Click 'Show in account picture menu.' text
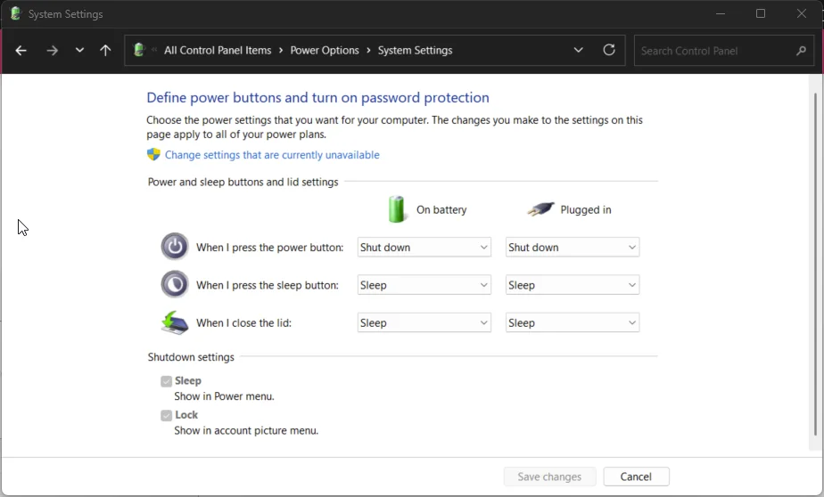 click(x=246, y=430)
